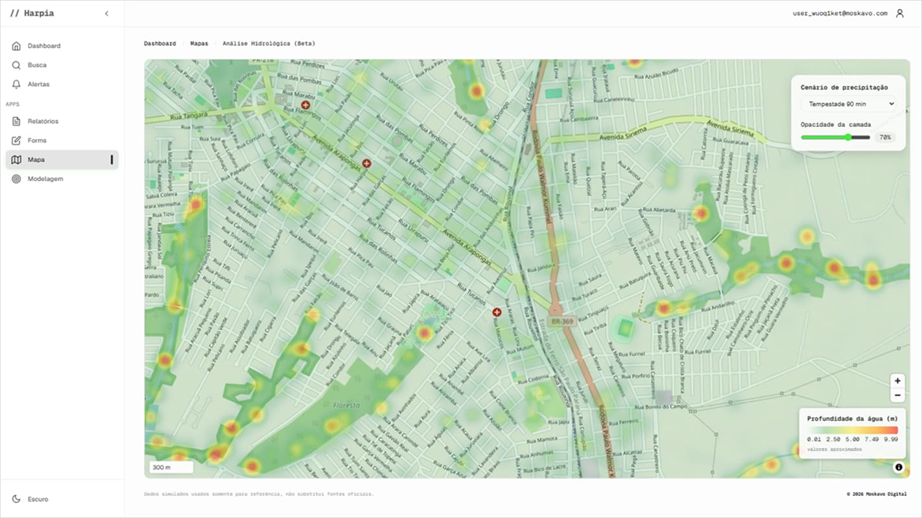Click legend value 9.99
922x518 pixels.
point(891,440)
